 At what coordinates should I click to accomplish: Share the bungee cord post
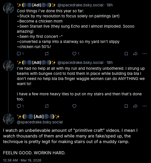tap(135, 106)
